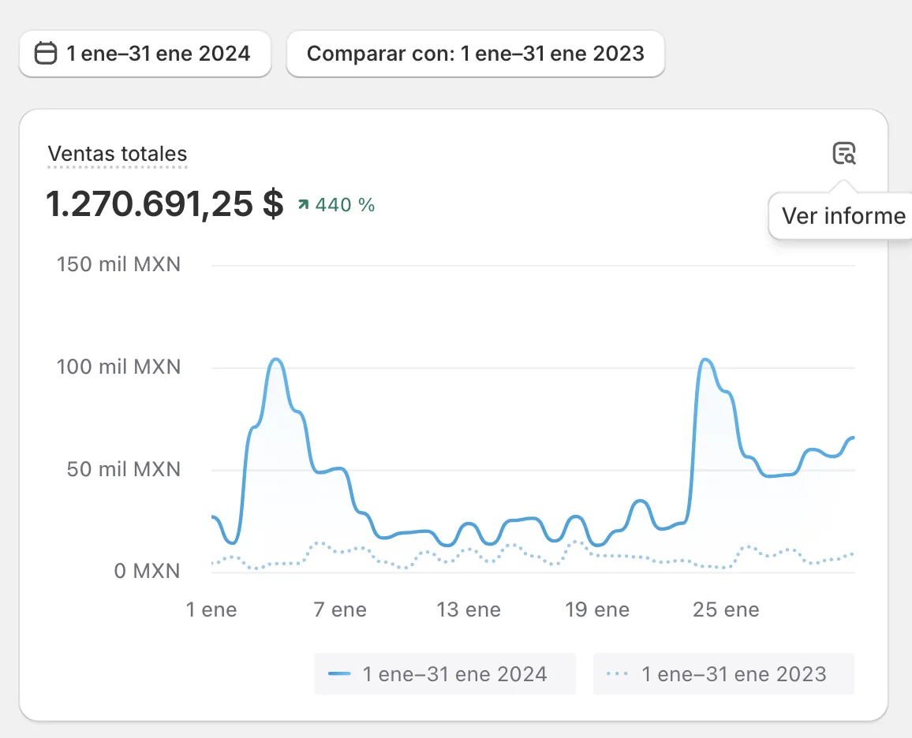Click the 150 mil MXN y-axis label
This screenshot has height=738, width=912.
click(118, 264)
